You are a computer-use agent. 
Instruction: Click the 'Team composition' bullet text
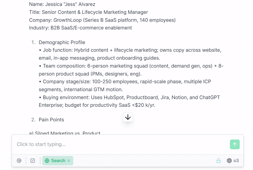click(131, 70)
